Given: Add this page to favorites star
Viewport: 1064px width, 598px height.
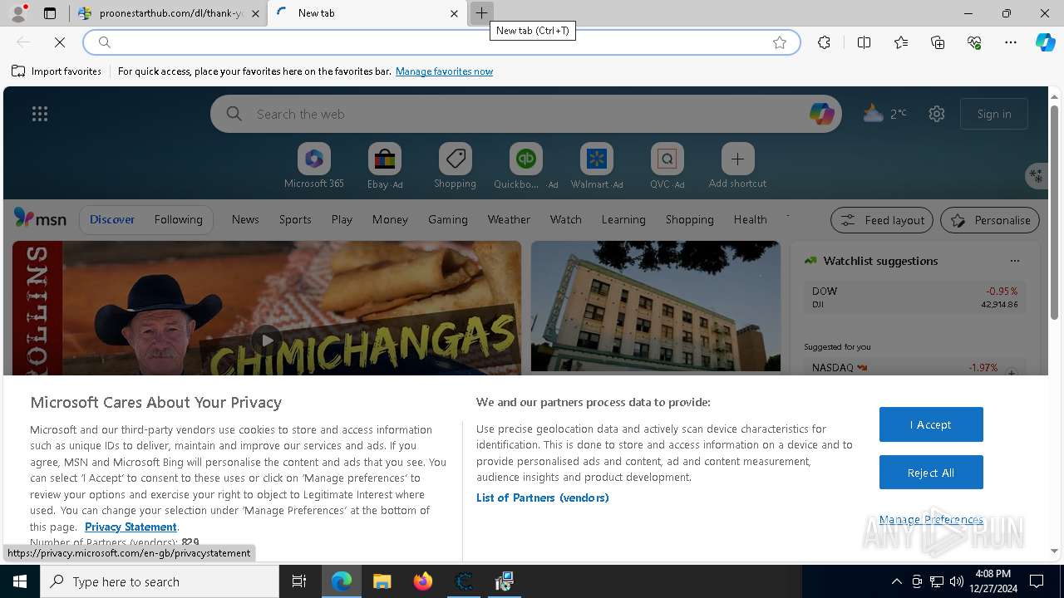Looking at the screenshot, I should 780,42.
